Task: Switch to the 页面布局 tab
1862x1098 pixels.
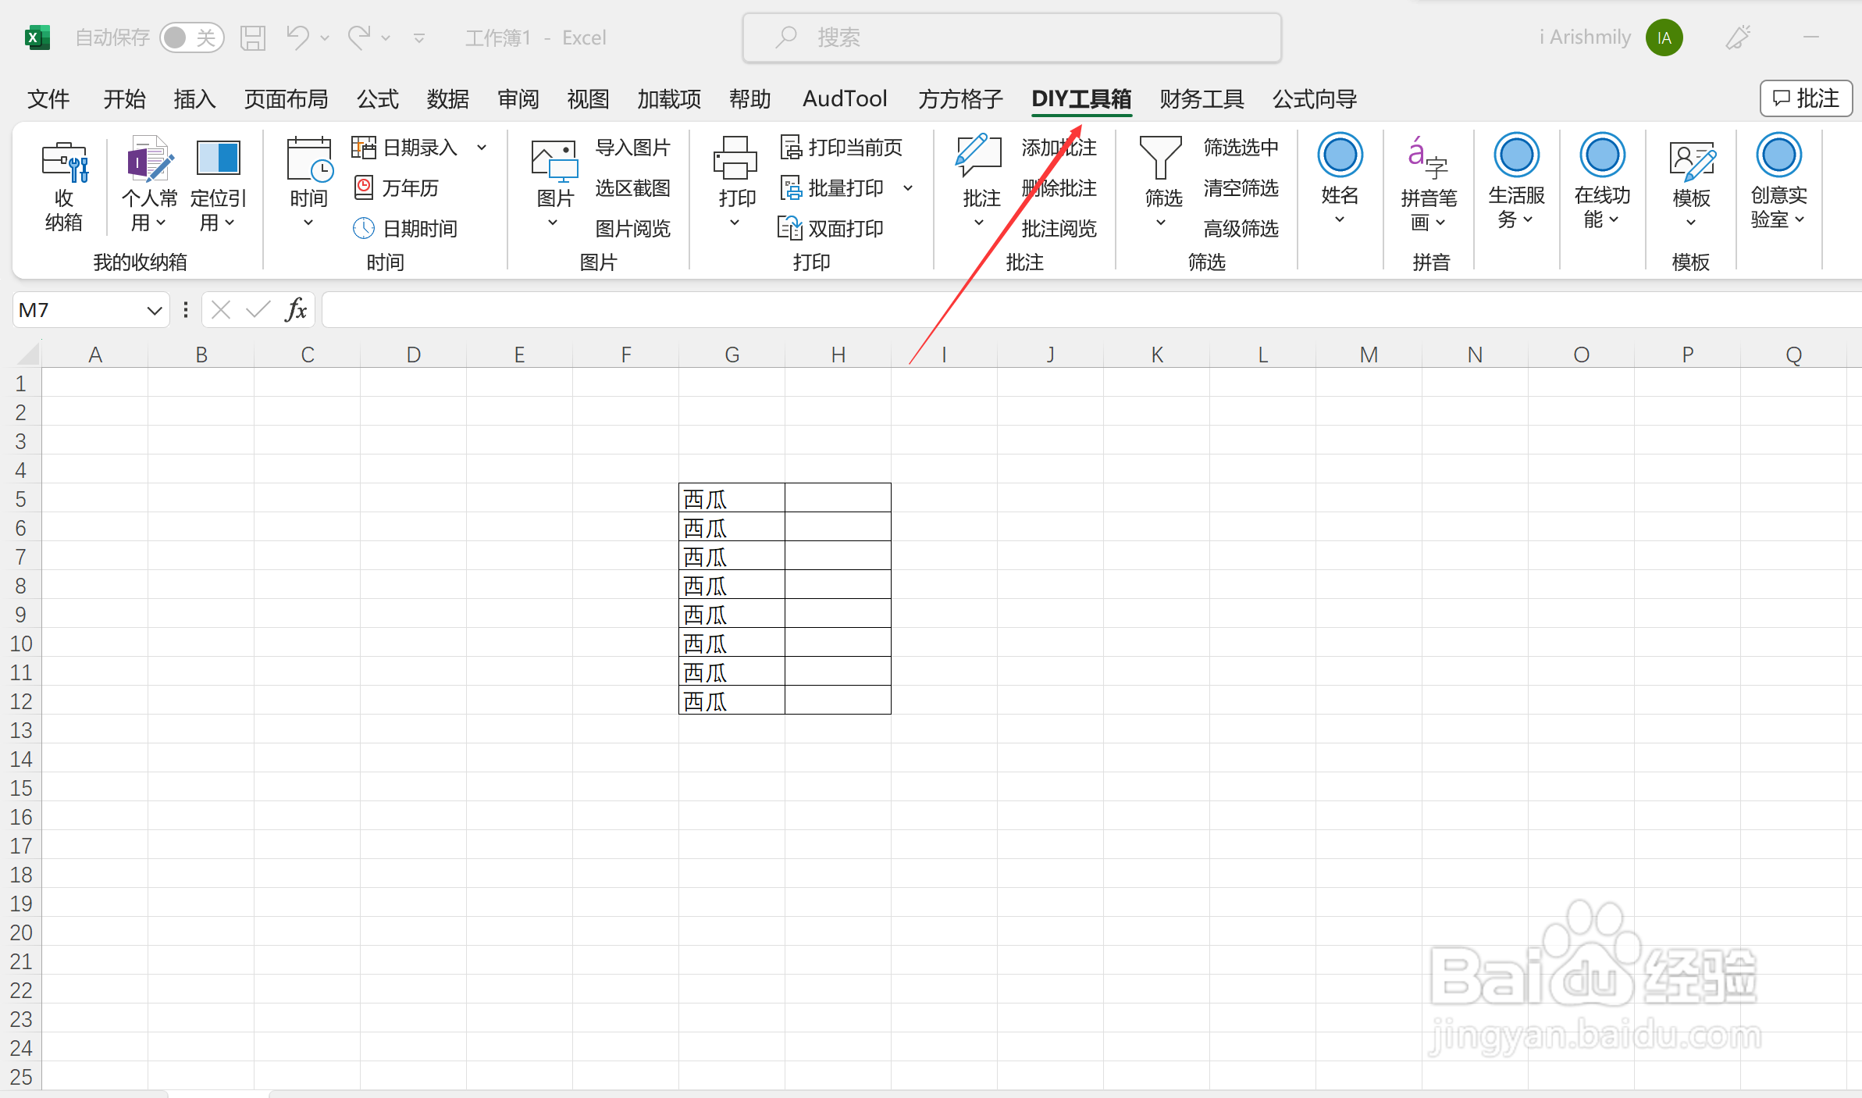Action: click(286, 99)
